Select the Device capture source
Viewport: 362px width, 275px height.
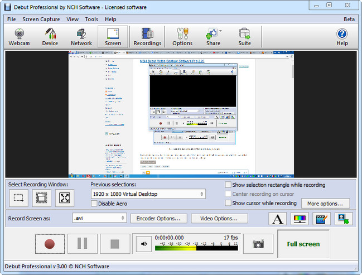pos(50,37)
